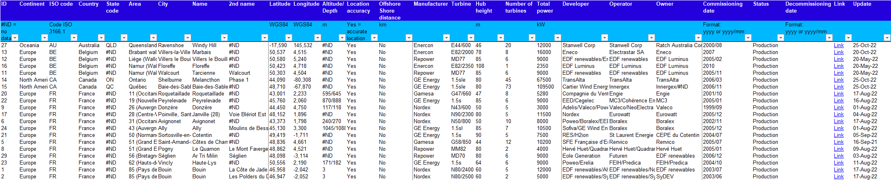Select the '109500' total power cell

[549, 87]
